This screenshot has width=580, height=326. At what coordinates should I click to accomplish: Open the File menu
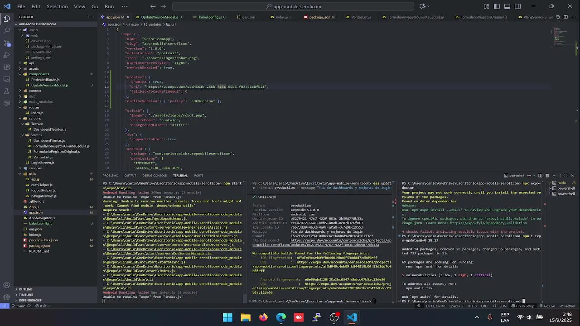21,6
